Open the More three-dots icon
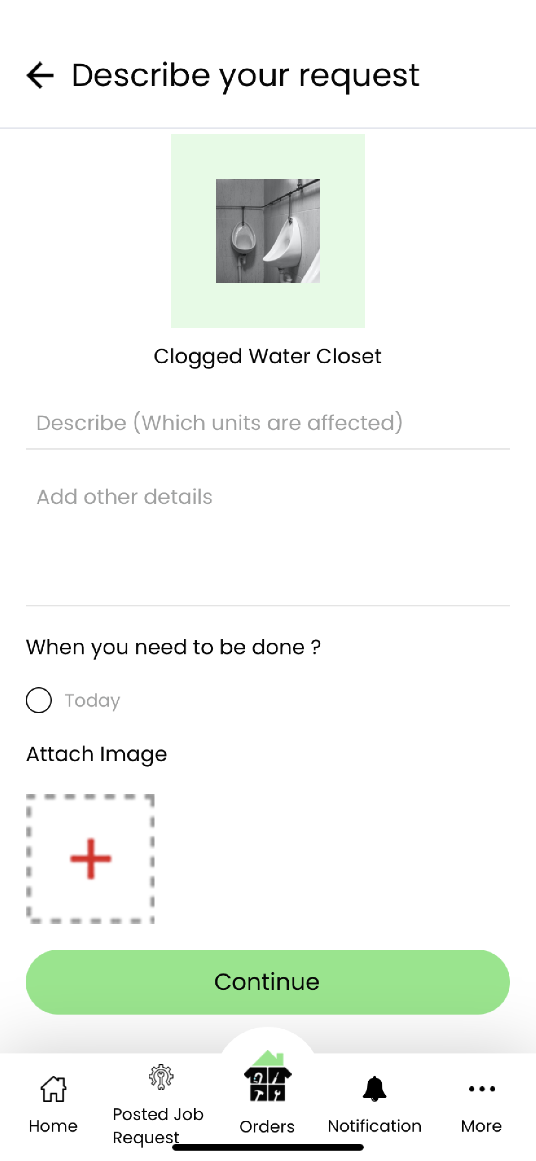Screen dimensions: 536x1161 point(482,1089)
